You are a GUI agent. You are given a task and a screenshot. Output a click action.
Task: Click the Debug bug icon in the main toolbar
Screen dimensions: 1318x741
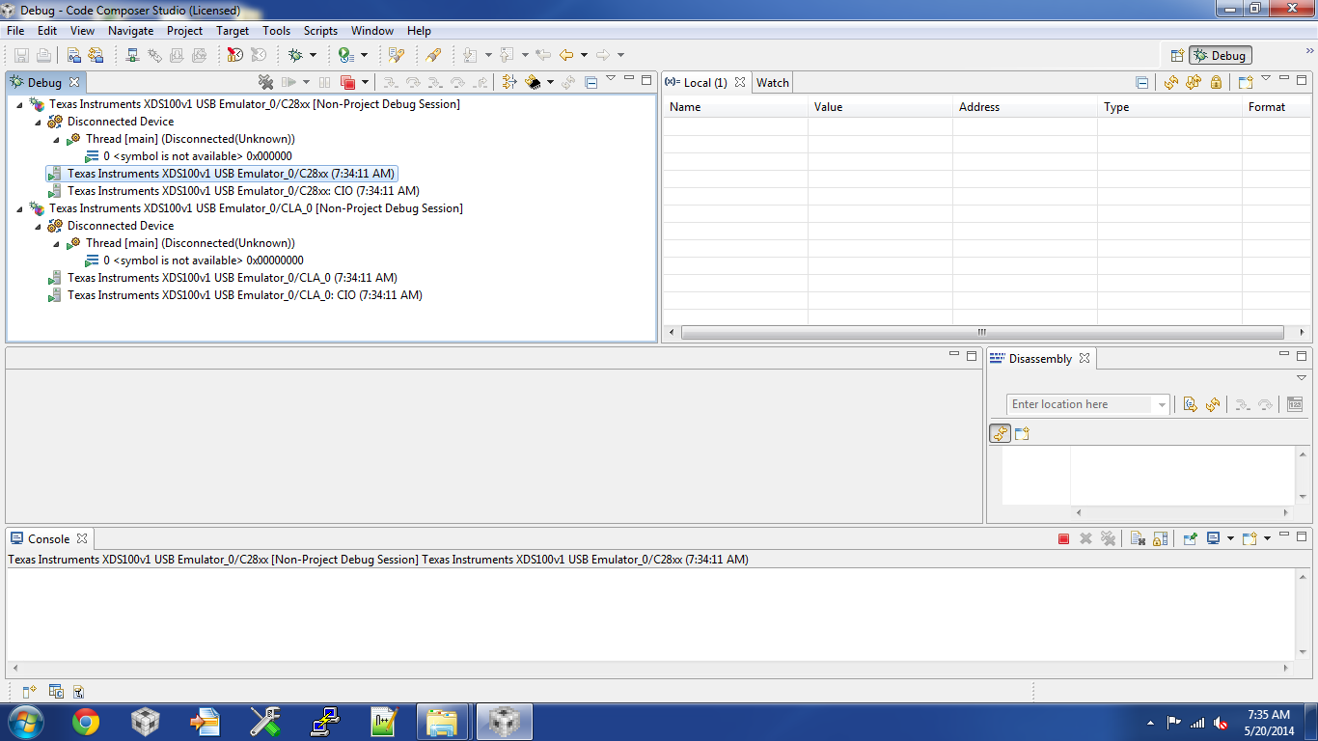[295, 55]
